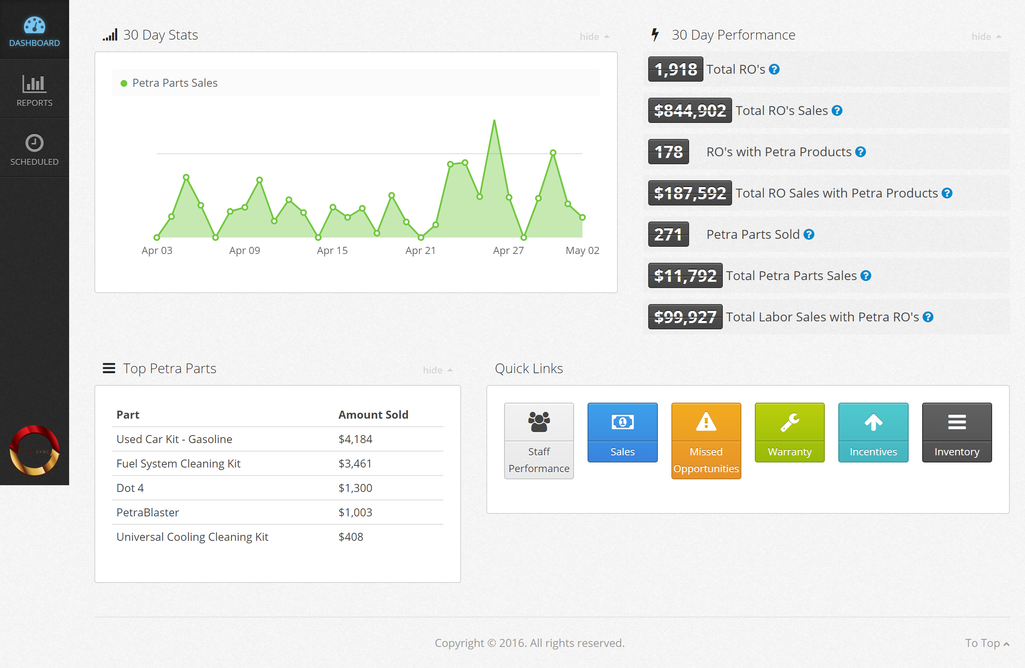Click help icon for Total Labor Sales
Screen dimensions: 1025x668
point(928,317)
